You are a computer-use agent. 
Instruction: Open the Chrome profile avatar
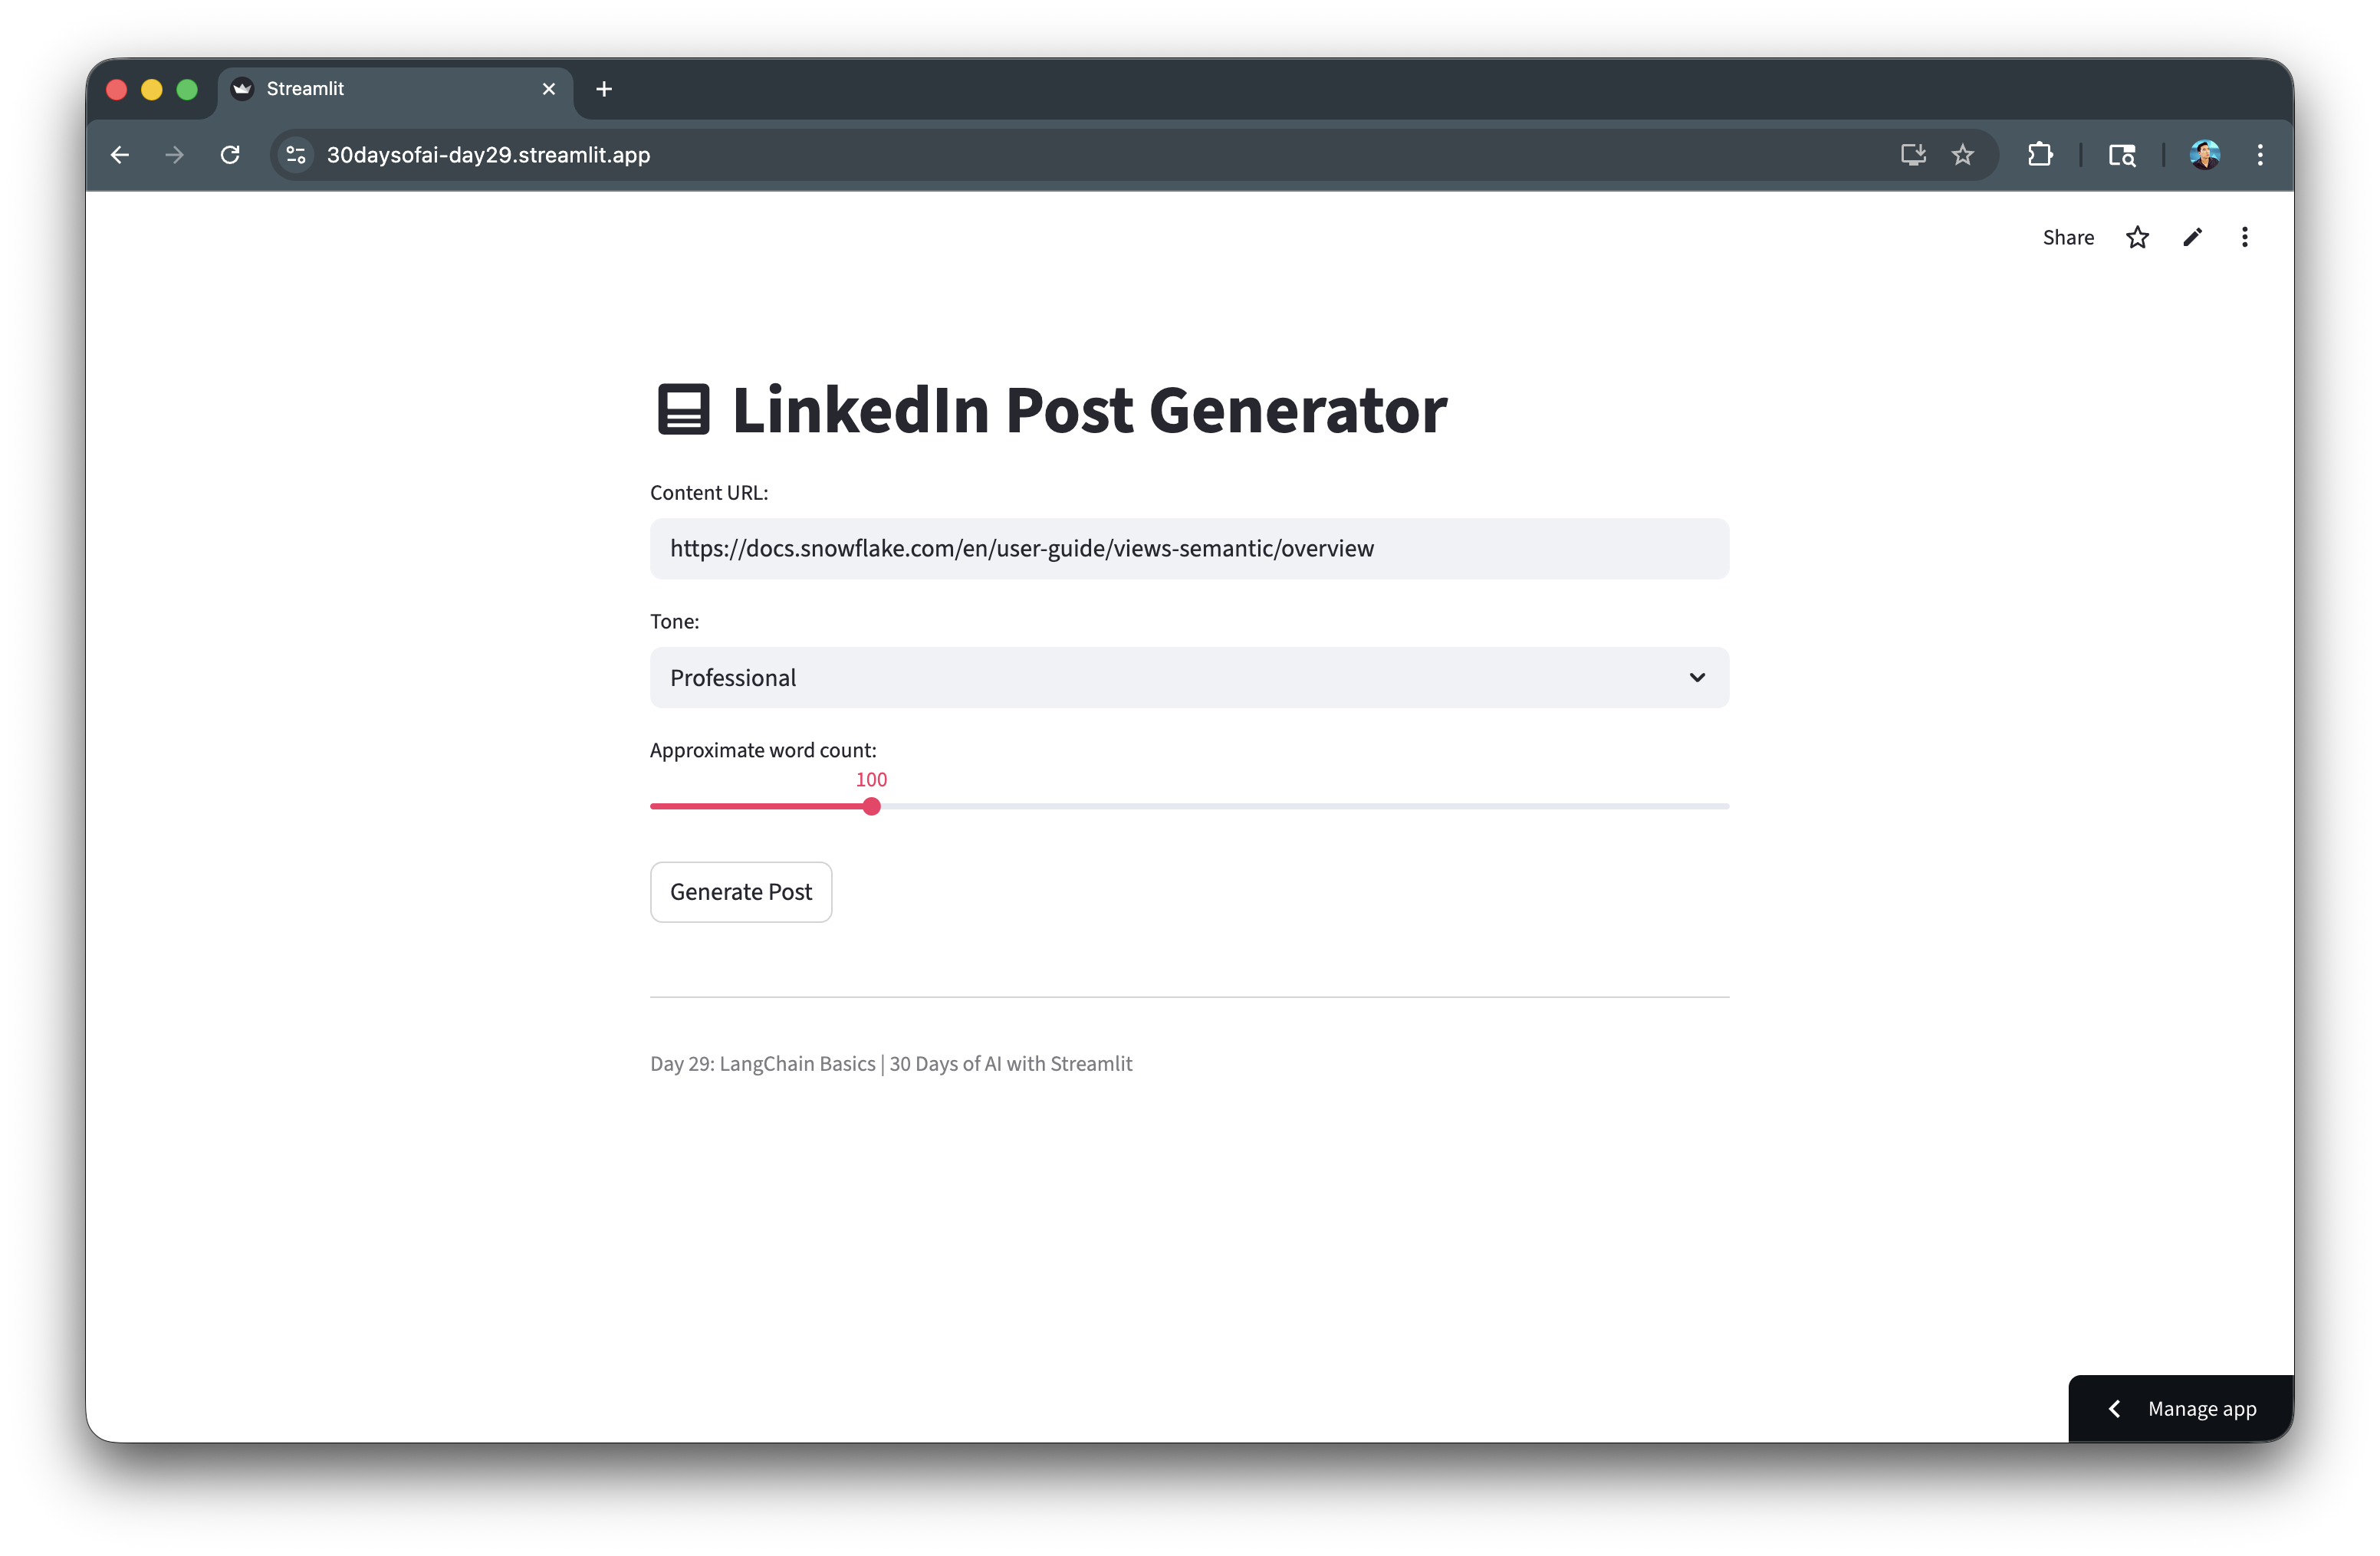click(x=2204, y=155)
